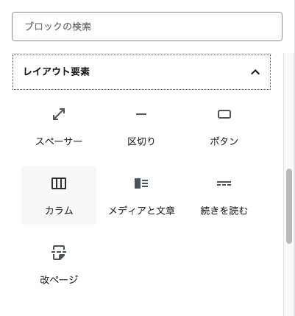Select the カラム three-column icon
The height and width of the screenshot is (316, 295).
click(x=59, y=183)
